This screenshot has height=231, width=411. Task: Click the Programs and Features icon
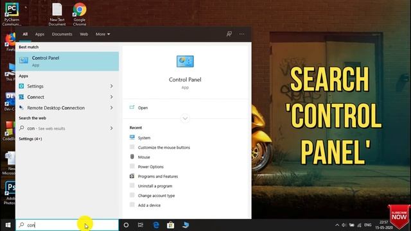tap(132, 176)
